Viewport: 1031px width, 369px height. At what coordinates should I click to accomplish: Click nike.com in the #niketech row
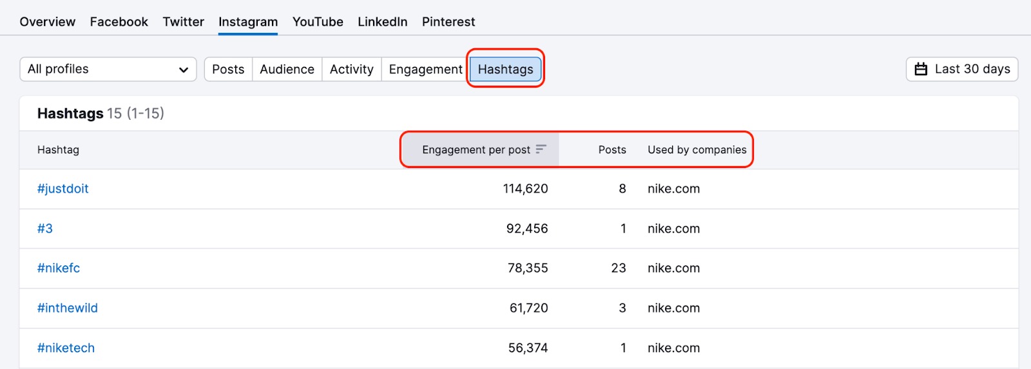673,348
